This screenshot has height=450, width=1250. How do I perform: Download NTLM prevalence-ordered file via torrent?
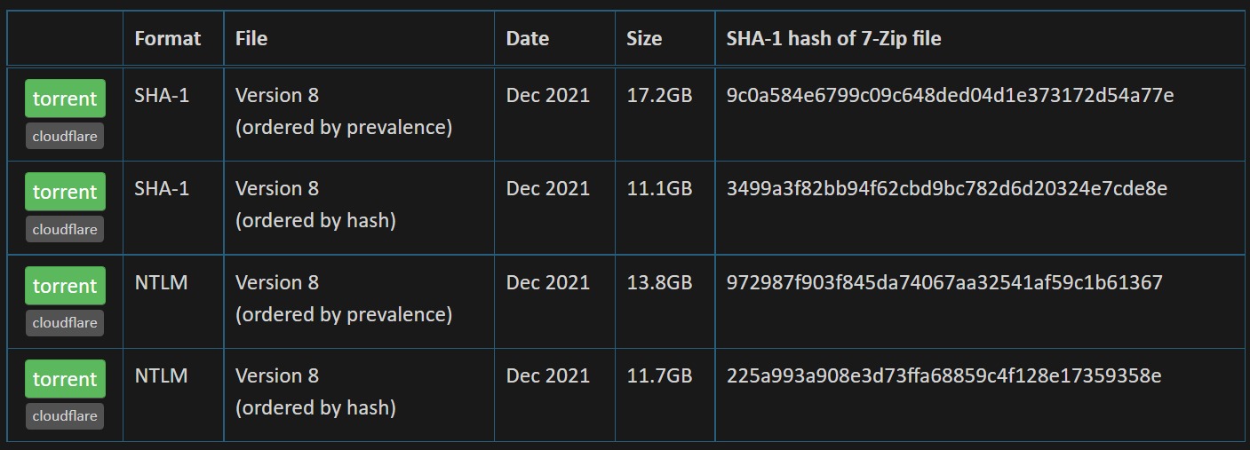pos(65,286)
